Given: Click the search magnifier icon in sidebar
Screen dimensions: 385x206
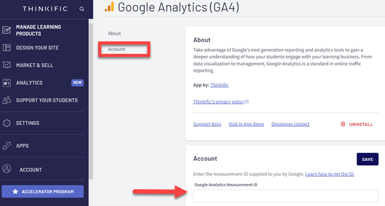Looking at the screenshot, I should pos(82,9).
